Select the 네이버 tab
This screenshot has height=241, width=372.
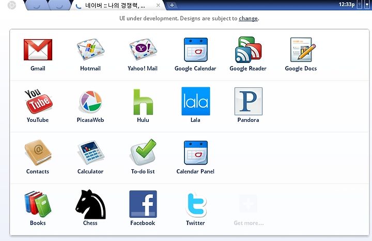point(118,6)
